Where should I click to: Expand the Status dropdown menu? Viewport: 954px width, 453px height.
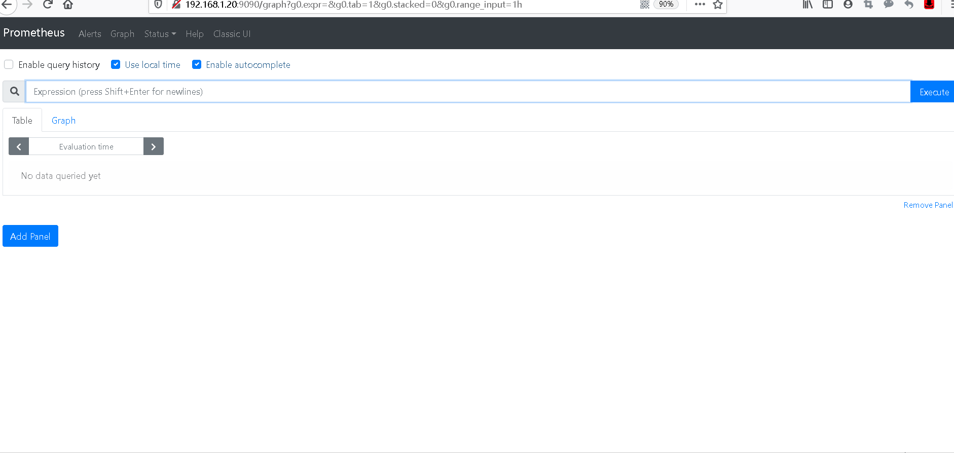tap(160, 34)
